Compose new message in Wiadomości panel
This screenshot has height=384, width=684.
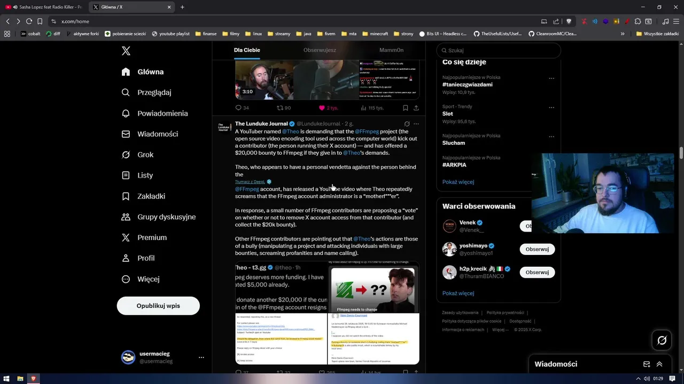tap(647, 364)
